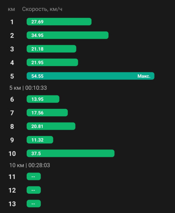Select the 21.18 speed bar
The width and height of the screenshot is (175, 213).
click(x=52, y=49)
